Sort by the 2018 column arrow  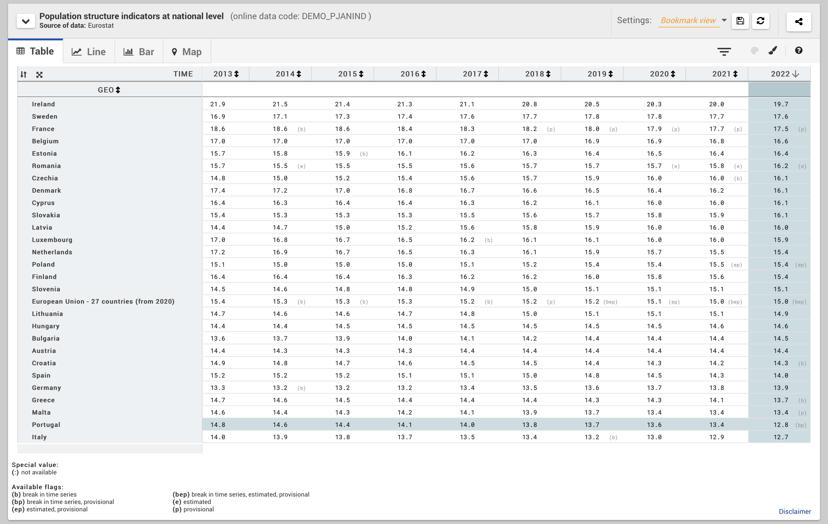tap(548, 74)
